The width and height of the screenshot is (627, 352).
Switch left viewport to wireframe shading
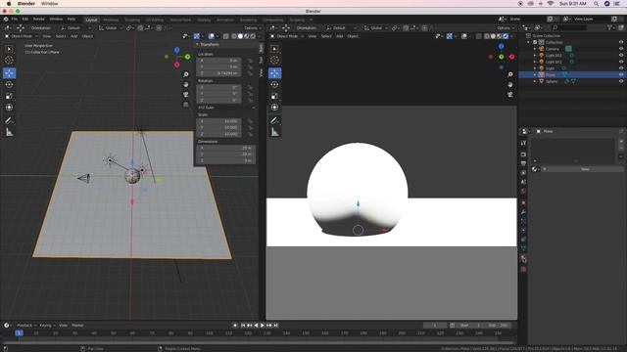[234, 36]
